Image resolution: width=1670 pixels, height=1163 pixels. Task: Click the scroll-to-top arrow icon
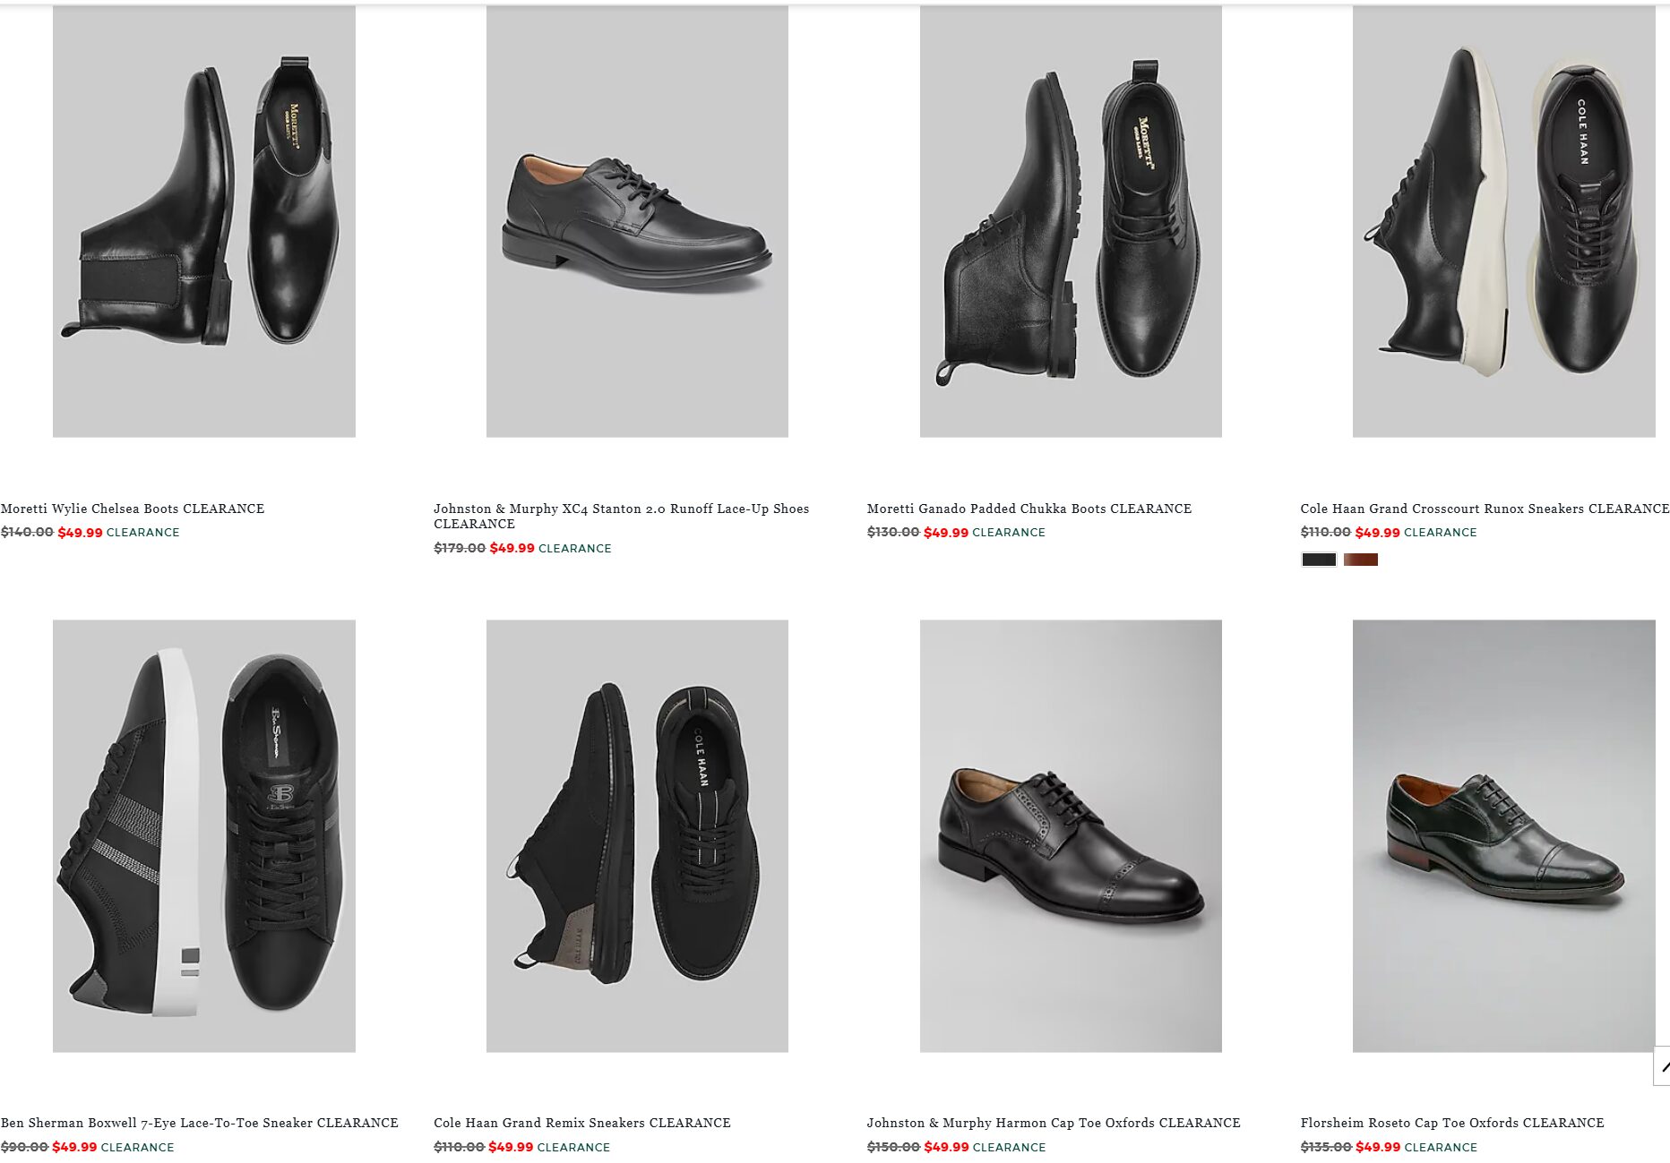click(1663, 1066)
